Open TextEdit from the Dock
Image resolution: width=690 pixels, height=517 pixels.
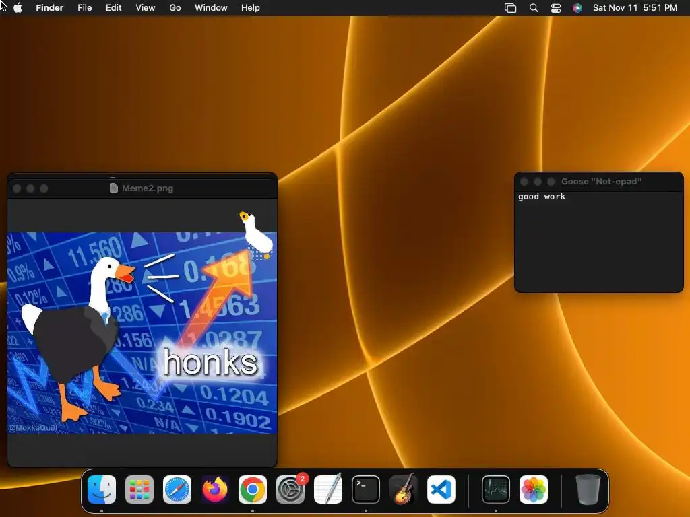(x=328, y=489)
